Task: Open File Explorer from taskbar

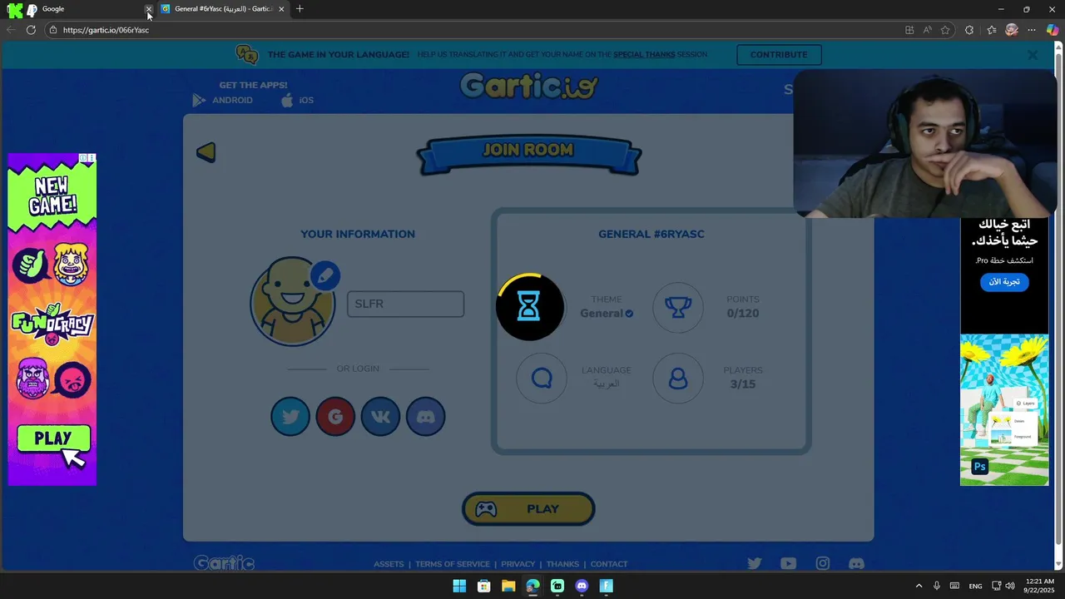Action: click(508, 586)
